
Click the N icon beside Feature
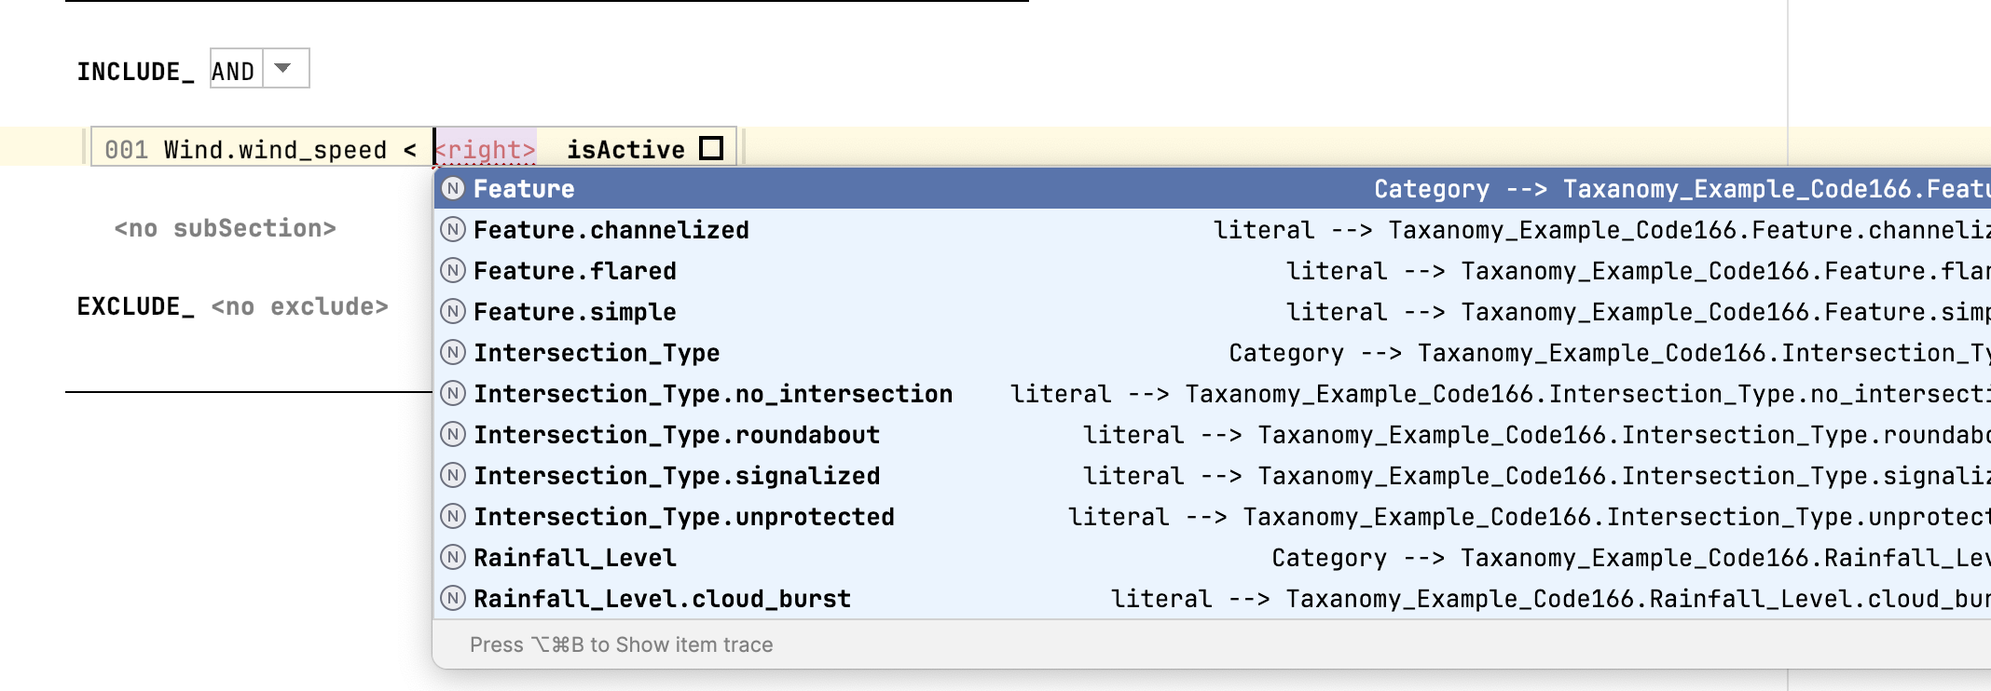453,189
